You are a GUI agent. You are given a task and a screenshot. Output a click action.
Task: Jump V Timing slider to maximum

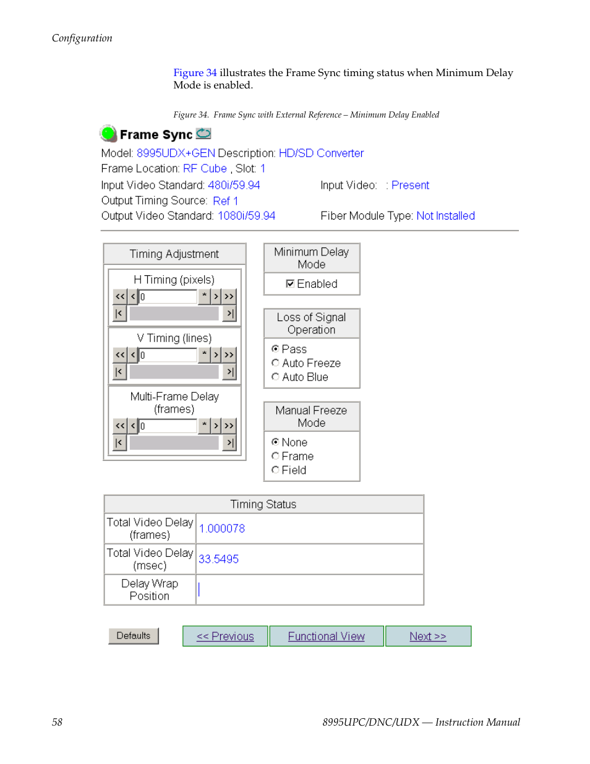[x=229, y=372]
